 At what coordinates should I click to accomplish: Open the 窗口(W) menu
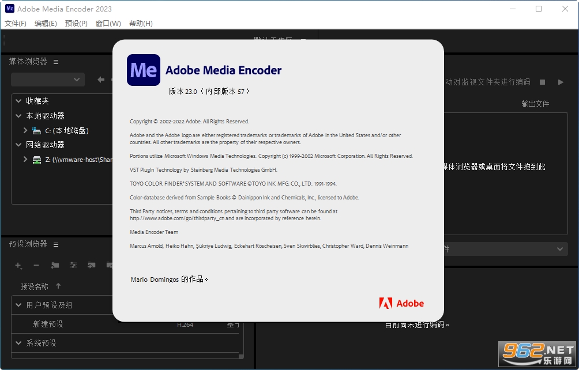108,23
